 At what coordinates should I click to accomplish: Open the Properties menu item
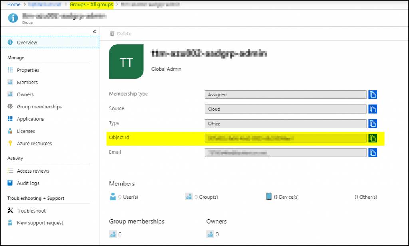click(28, 70)
